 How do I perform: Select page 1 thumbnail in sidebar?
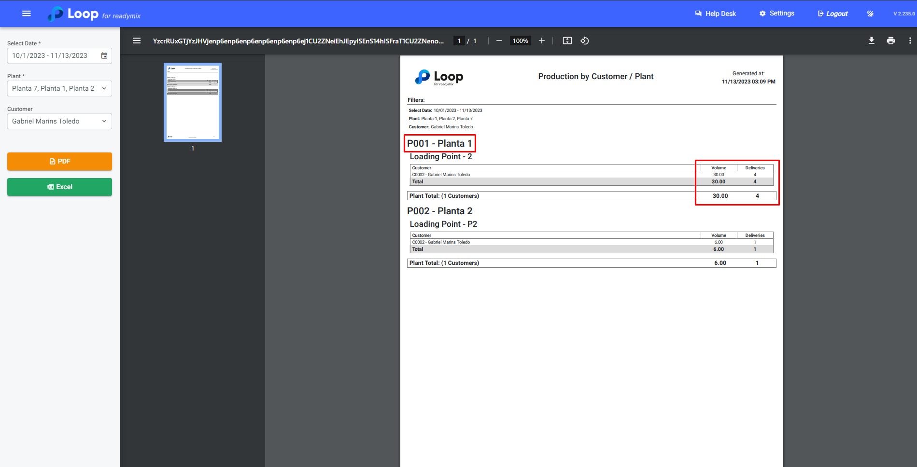[193, 102]
